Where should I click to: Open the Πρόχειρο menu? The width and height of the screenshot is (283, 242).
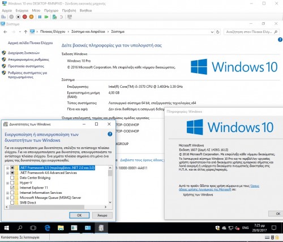51,11
